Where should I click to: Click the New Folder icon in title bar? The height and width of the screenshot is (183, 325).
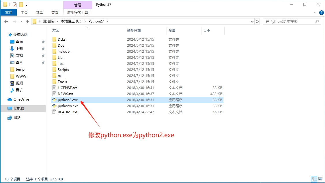(21, 5)
